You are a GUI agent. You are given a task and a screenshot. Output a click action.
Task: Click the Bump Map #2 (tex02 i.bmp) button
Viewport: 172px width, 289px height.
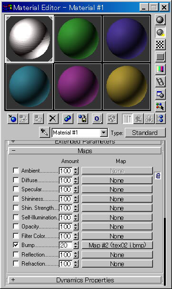(x=117, y=245)
